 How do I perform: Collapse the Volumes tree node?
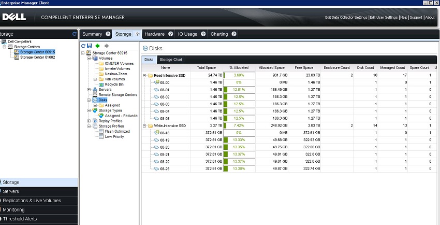point(89,58)
